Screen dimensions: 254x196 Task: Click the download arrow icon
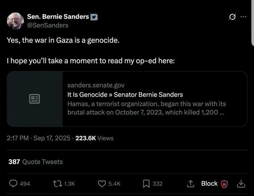(241, 184)
